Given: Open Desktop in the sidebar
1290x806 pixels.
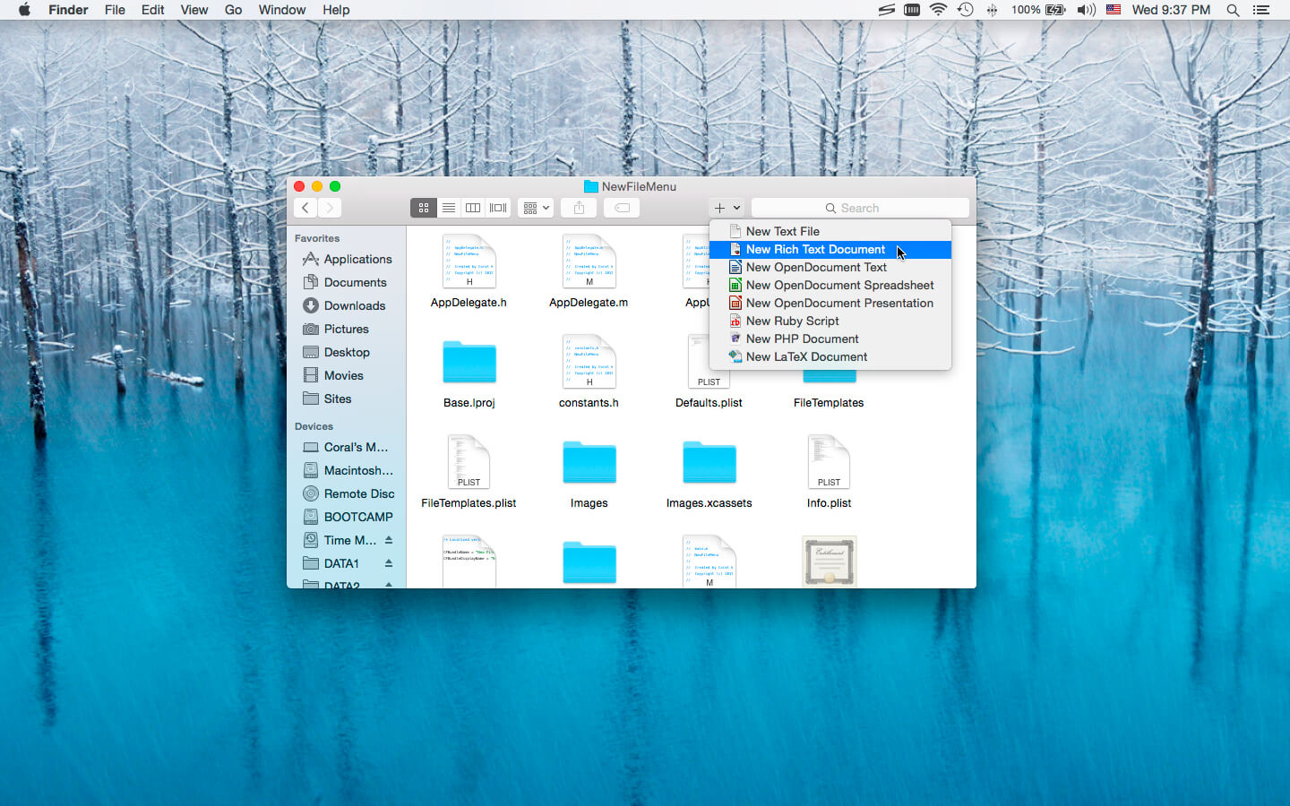Looking at the screenshot, I should 347,352.
